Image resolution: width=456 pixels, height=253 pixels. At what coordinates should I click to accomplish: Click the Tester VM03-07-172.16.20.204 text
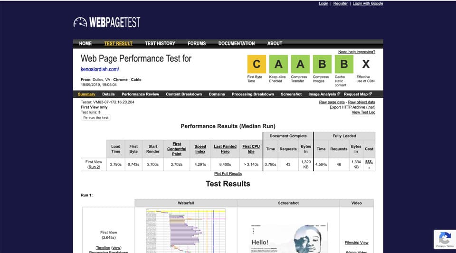[108, 102]
